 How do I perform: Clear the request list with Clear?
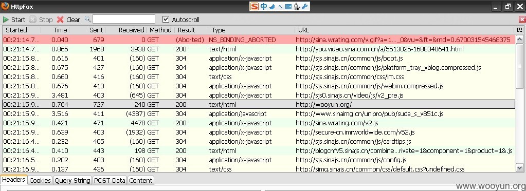click(x=68, y=20)
